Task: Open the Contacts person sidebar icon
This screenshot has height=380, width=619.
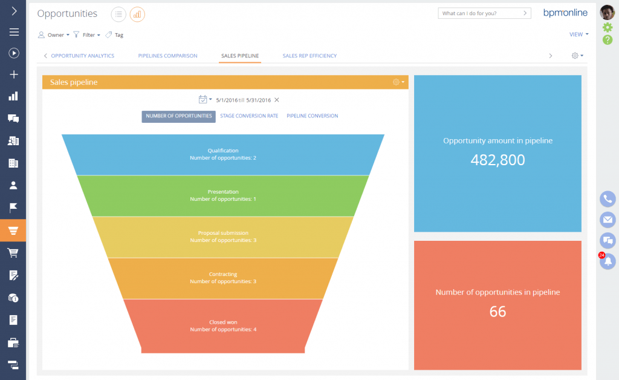Action: tap(13, 185)
